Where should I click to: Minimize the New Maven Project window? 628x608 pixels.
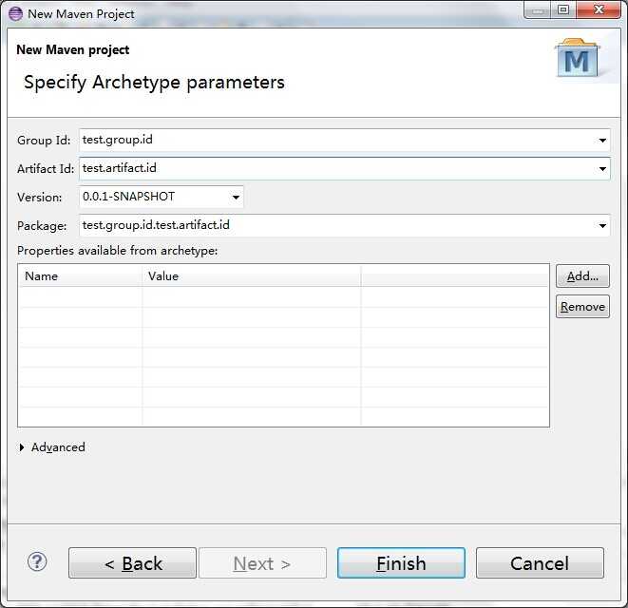tap(538, 9)
